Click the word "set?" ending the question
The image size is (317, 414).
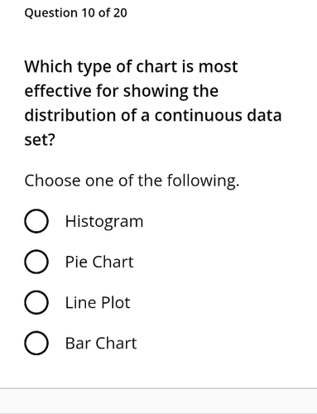pyautogui.click(x=40, y=140)
